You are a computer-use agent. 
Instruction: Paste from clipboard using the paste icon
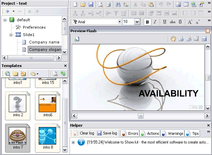[x=151, y=4]
